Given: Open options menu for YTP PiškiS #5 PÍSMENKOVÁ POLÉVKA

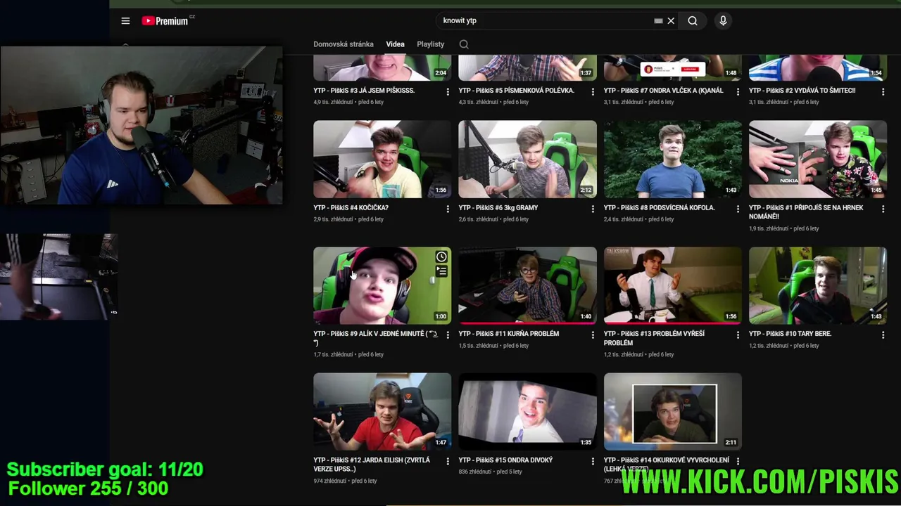Looking at the screenshot, I should [x=593, y=91].
